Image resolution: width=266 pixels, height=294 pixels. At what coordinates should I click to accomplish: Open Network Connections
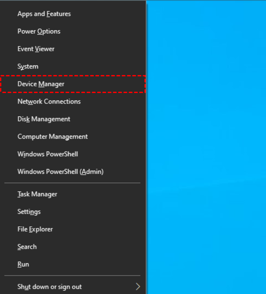[x=72, y=101]
